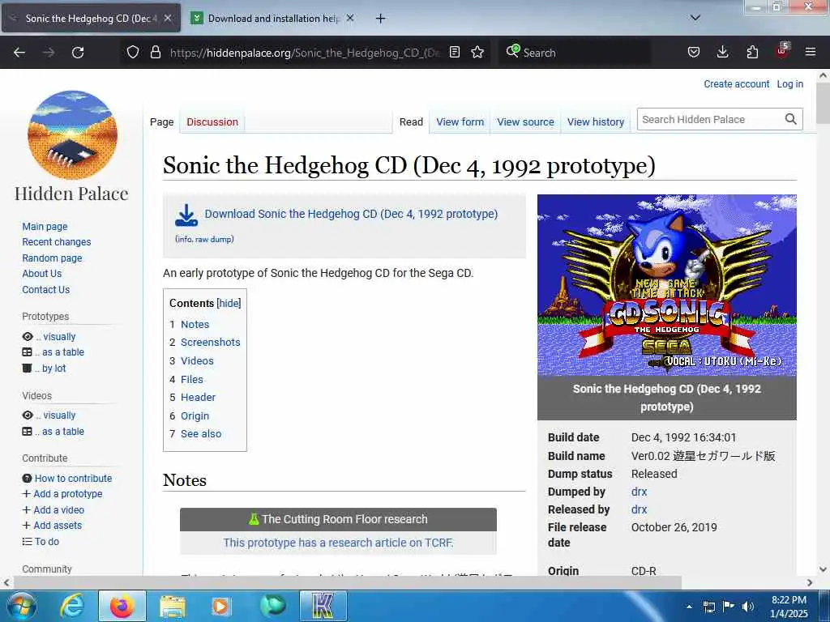Jump to Screenshots in Contents

tap(211, 343)
